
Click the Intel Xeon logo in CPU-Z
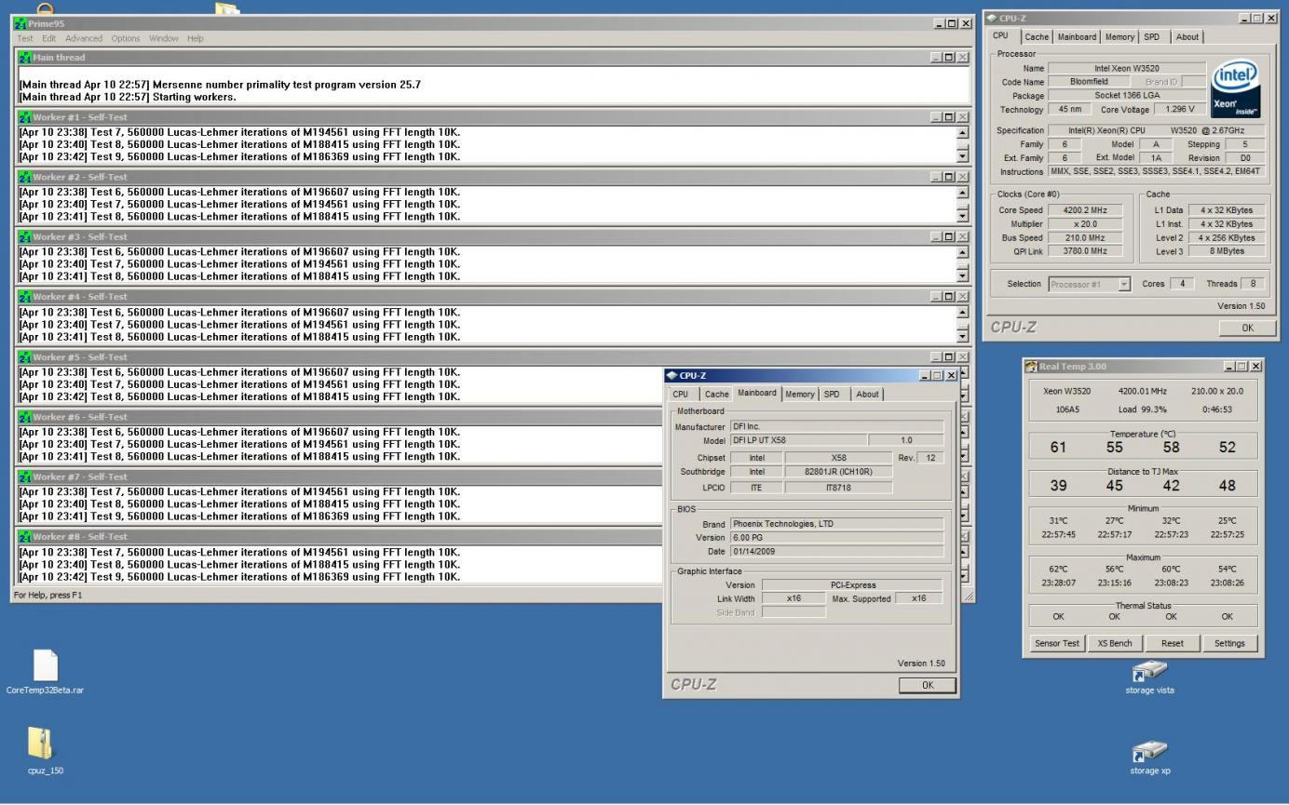pyautogui.click(x=1235, y=89)
